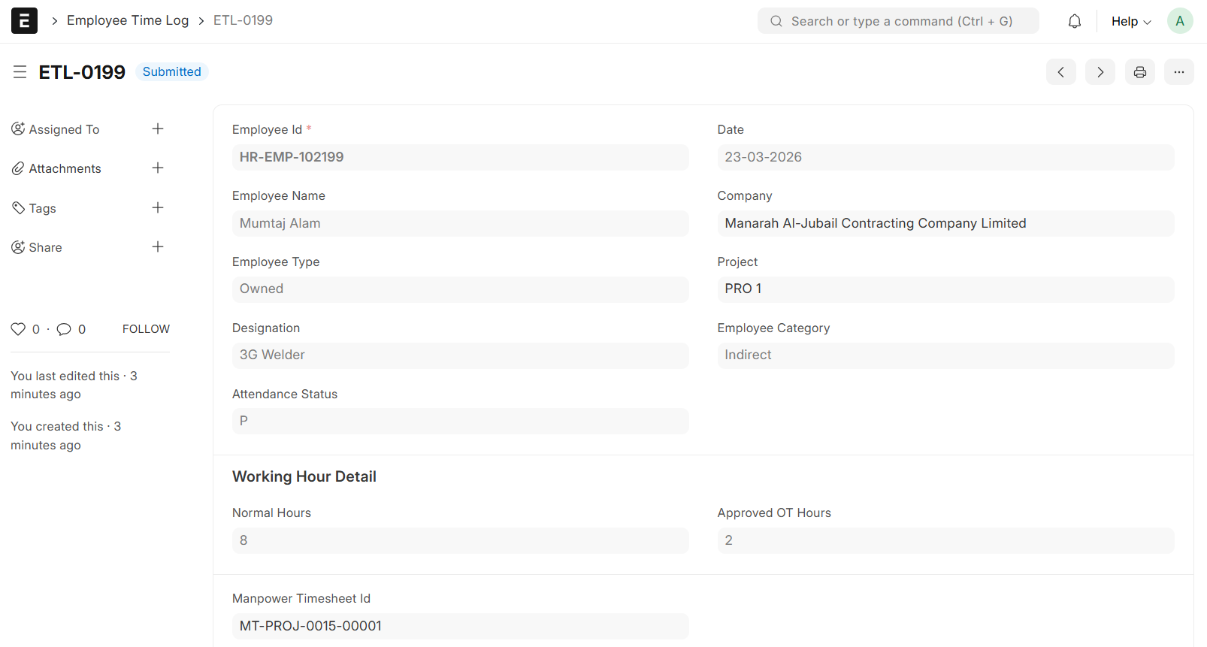Print this time log document
The width and height of the screenshot is (1207, 647).
click(1139, 72)
